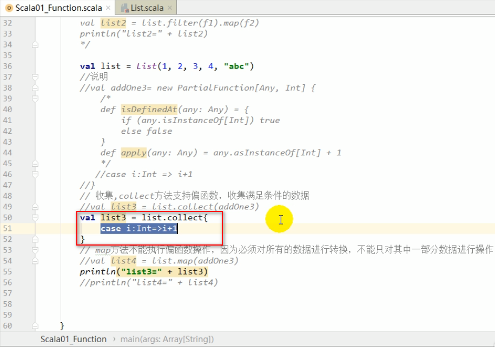Click the highlighted "list2" on line 32

point(113,23)
